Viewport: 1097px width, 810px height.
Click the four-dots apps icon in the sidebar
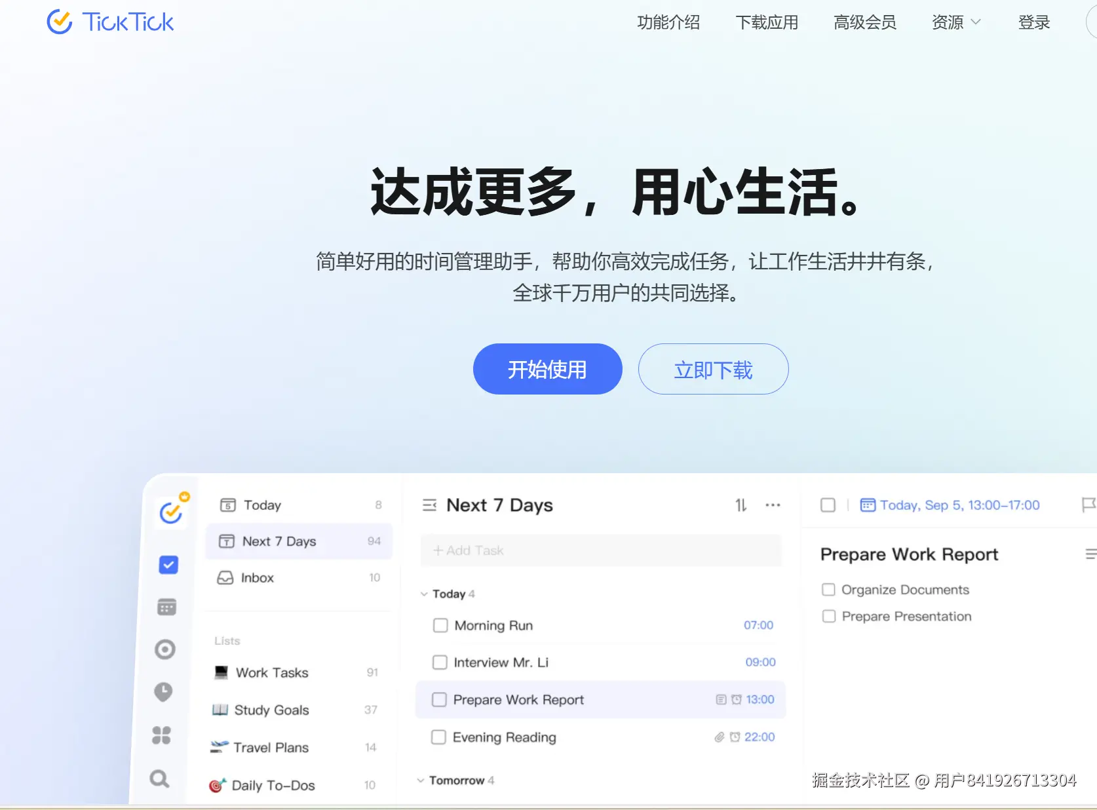[x=161, y=735]
